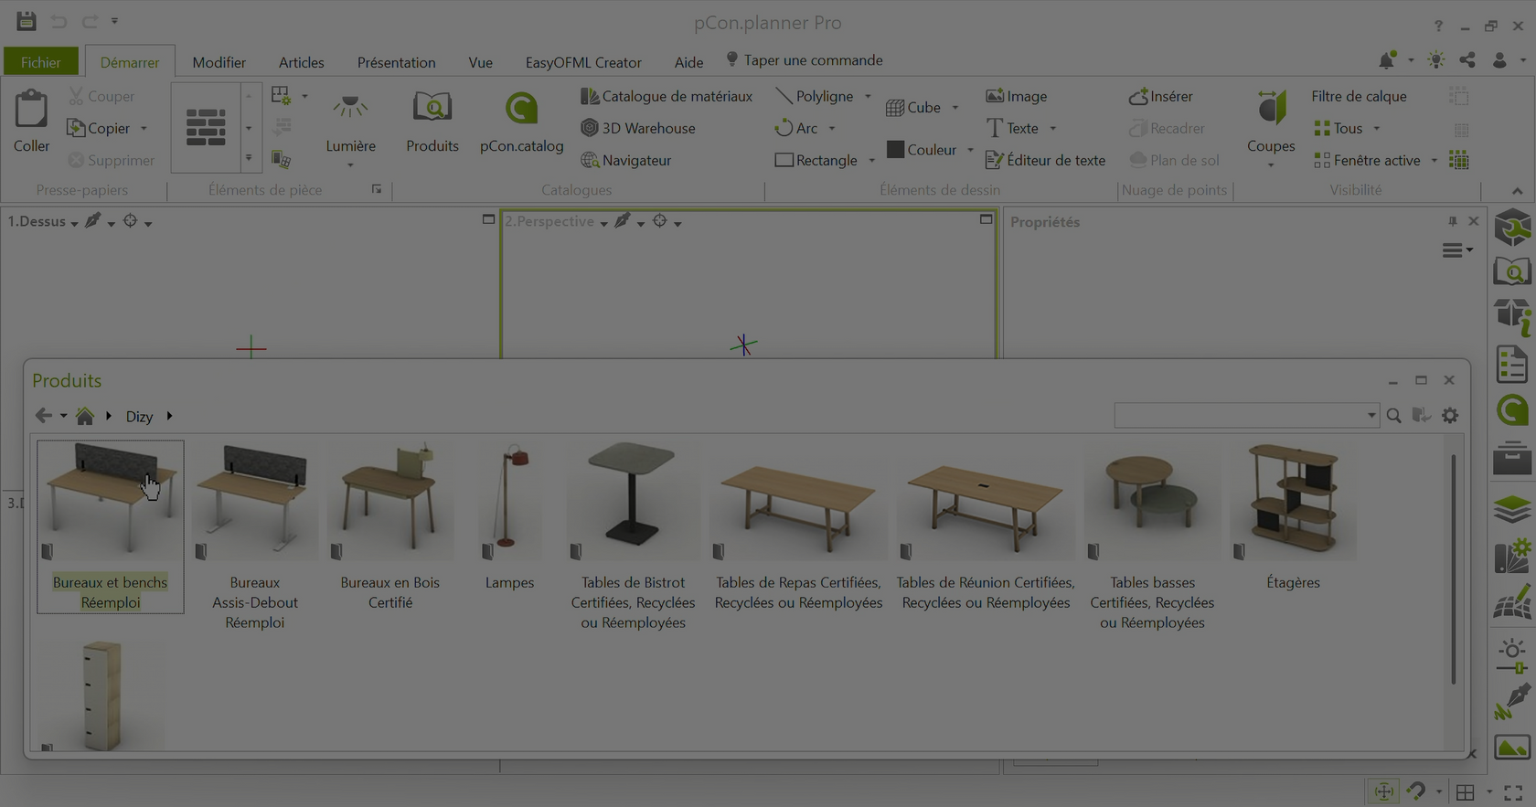Open the Couleur color swatch

tap(896, 149)
